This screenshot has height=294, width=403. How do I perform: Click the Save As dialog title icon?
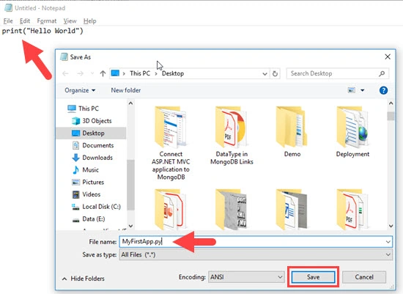(x=64, y=56)
